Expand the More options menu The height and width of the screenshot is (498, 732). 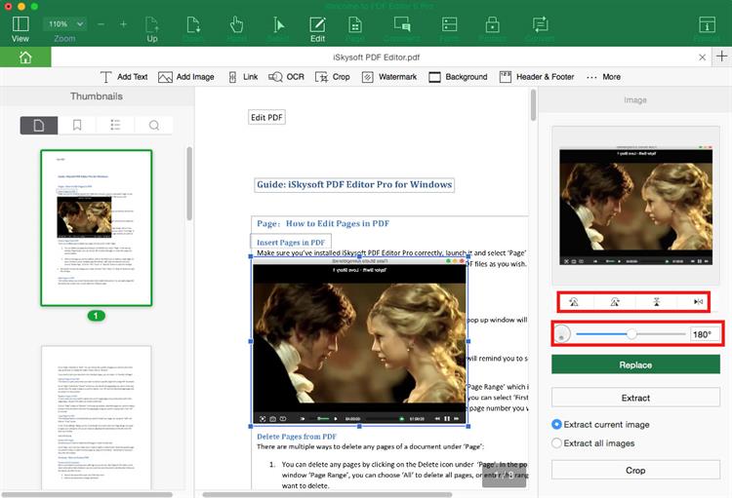(x=603, y=77)
